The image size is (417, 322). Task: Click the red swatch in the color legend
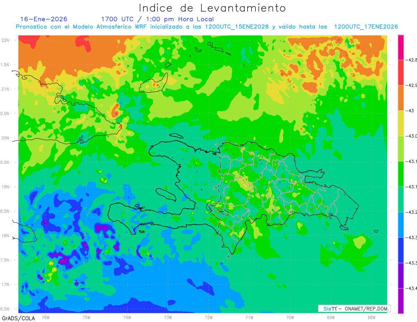401,73
